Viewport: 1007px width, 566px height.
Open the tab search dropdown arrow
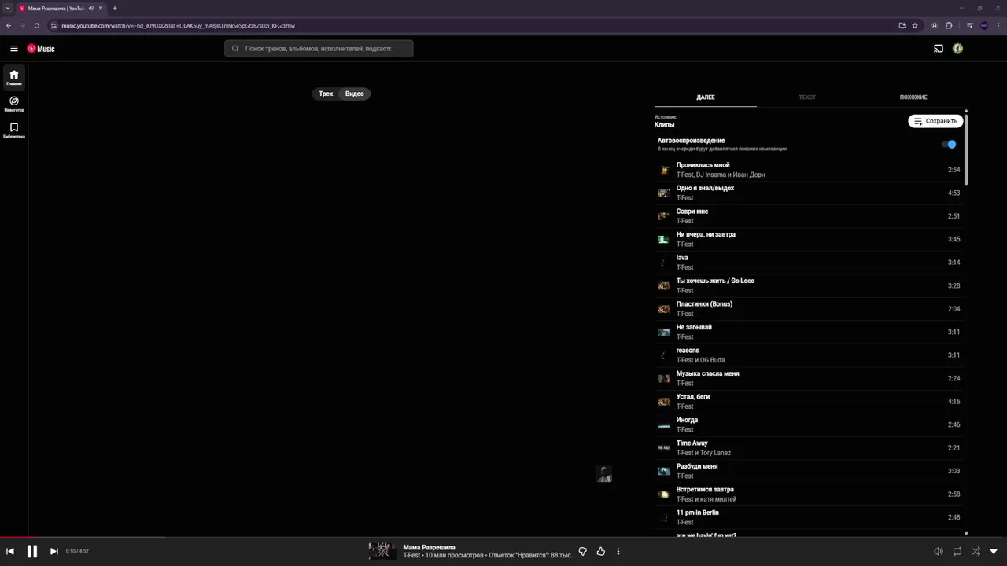point(7,8)
